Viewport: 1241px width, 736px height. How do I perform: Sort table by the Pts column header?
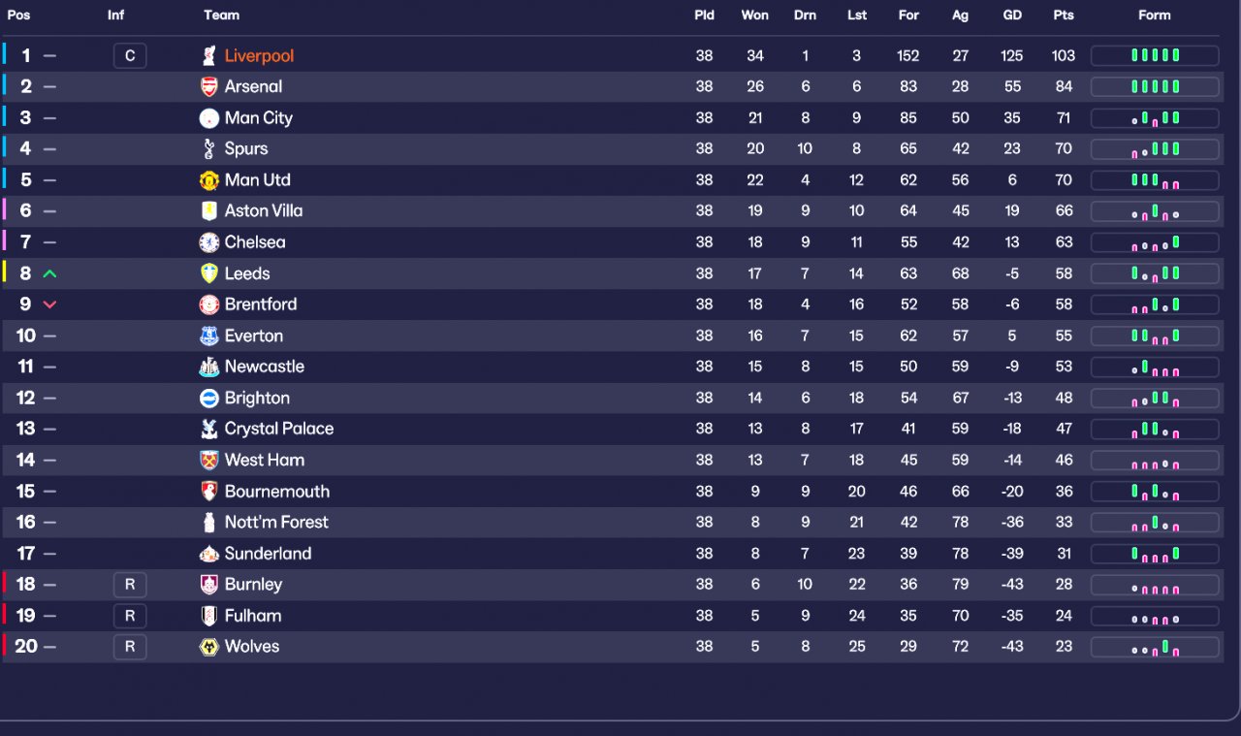tap(1064, 16)
